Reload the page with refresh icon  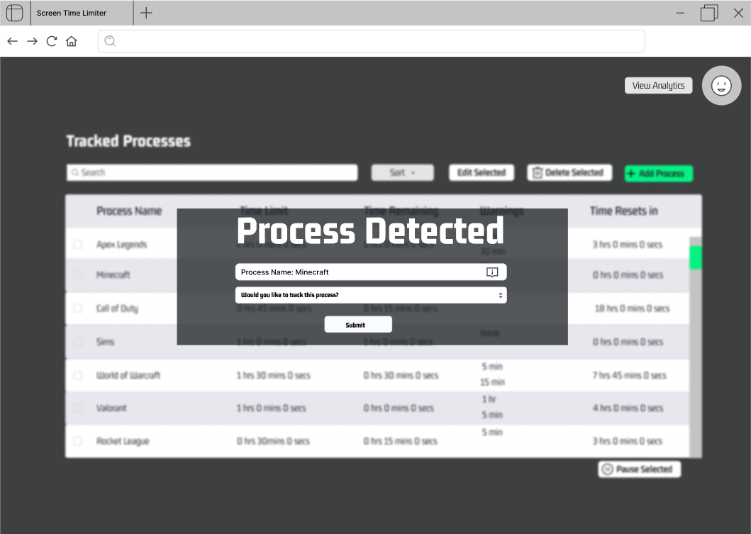[52, 41]
